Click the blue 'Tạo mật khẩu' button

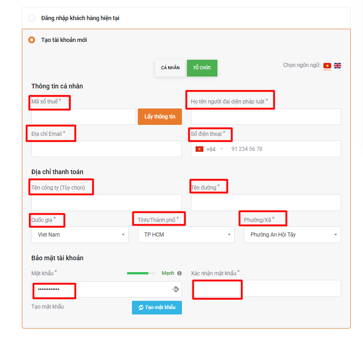[157, 308]
